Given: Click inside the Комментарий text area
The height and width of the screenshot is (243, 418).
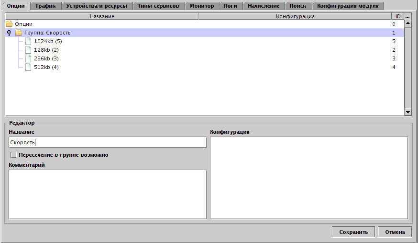Looking at the screenshot, I should tap(107, 194).
